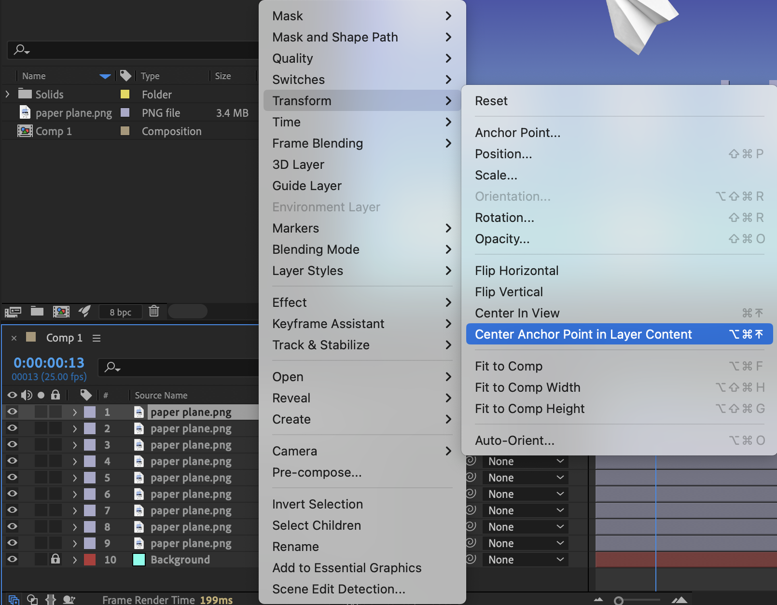Screen dimensions: 777x605
Task: Toggle the Transfer Controls pane icon
Action: click(x=32, y=600)
